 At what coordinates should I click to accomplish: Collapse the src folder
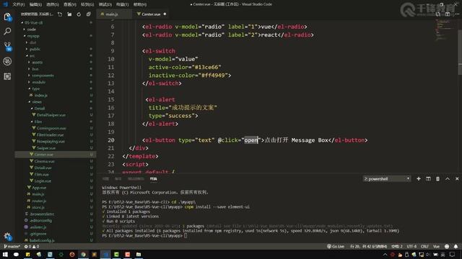coord(32,55)
